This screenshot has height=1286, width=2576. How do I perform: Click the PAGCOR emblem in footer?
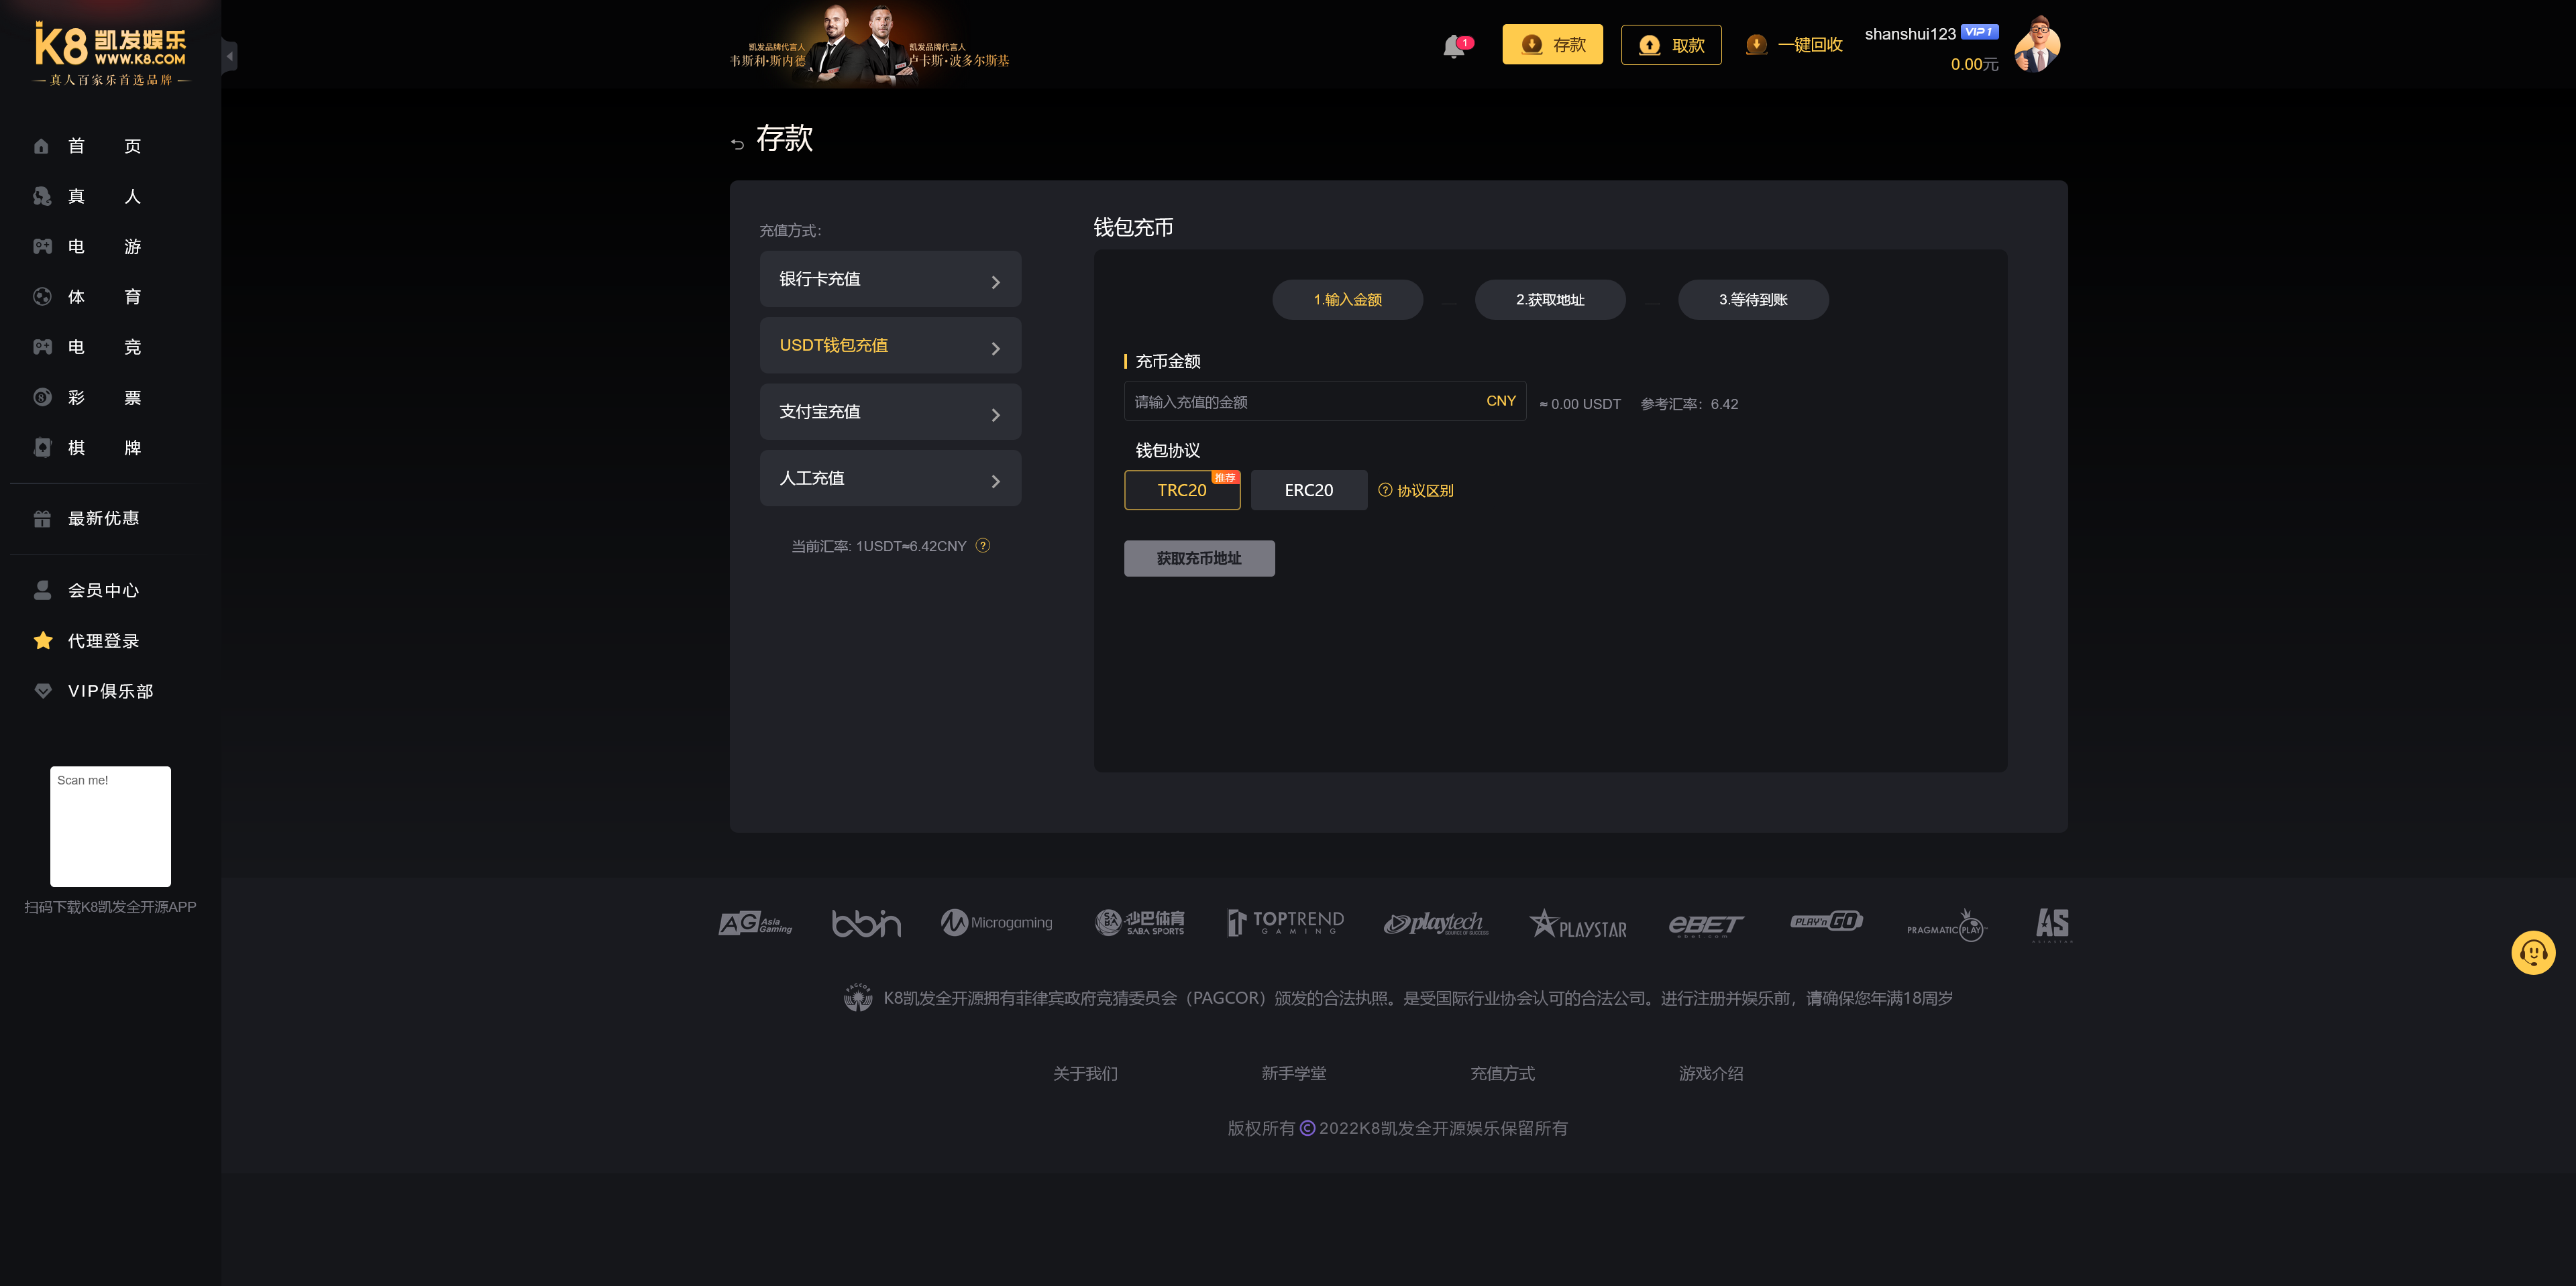coord(858,997)
